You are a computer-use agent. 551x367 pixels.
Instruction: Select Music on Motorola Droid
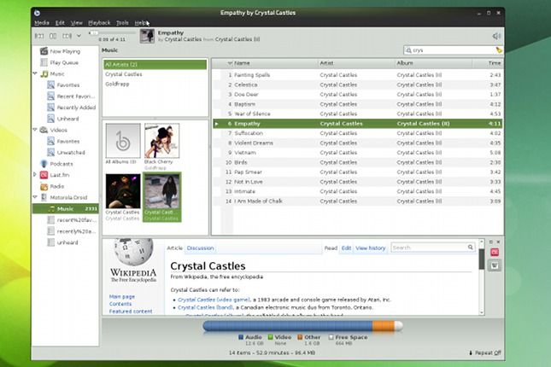[x=66, y=208]
